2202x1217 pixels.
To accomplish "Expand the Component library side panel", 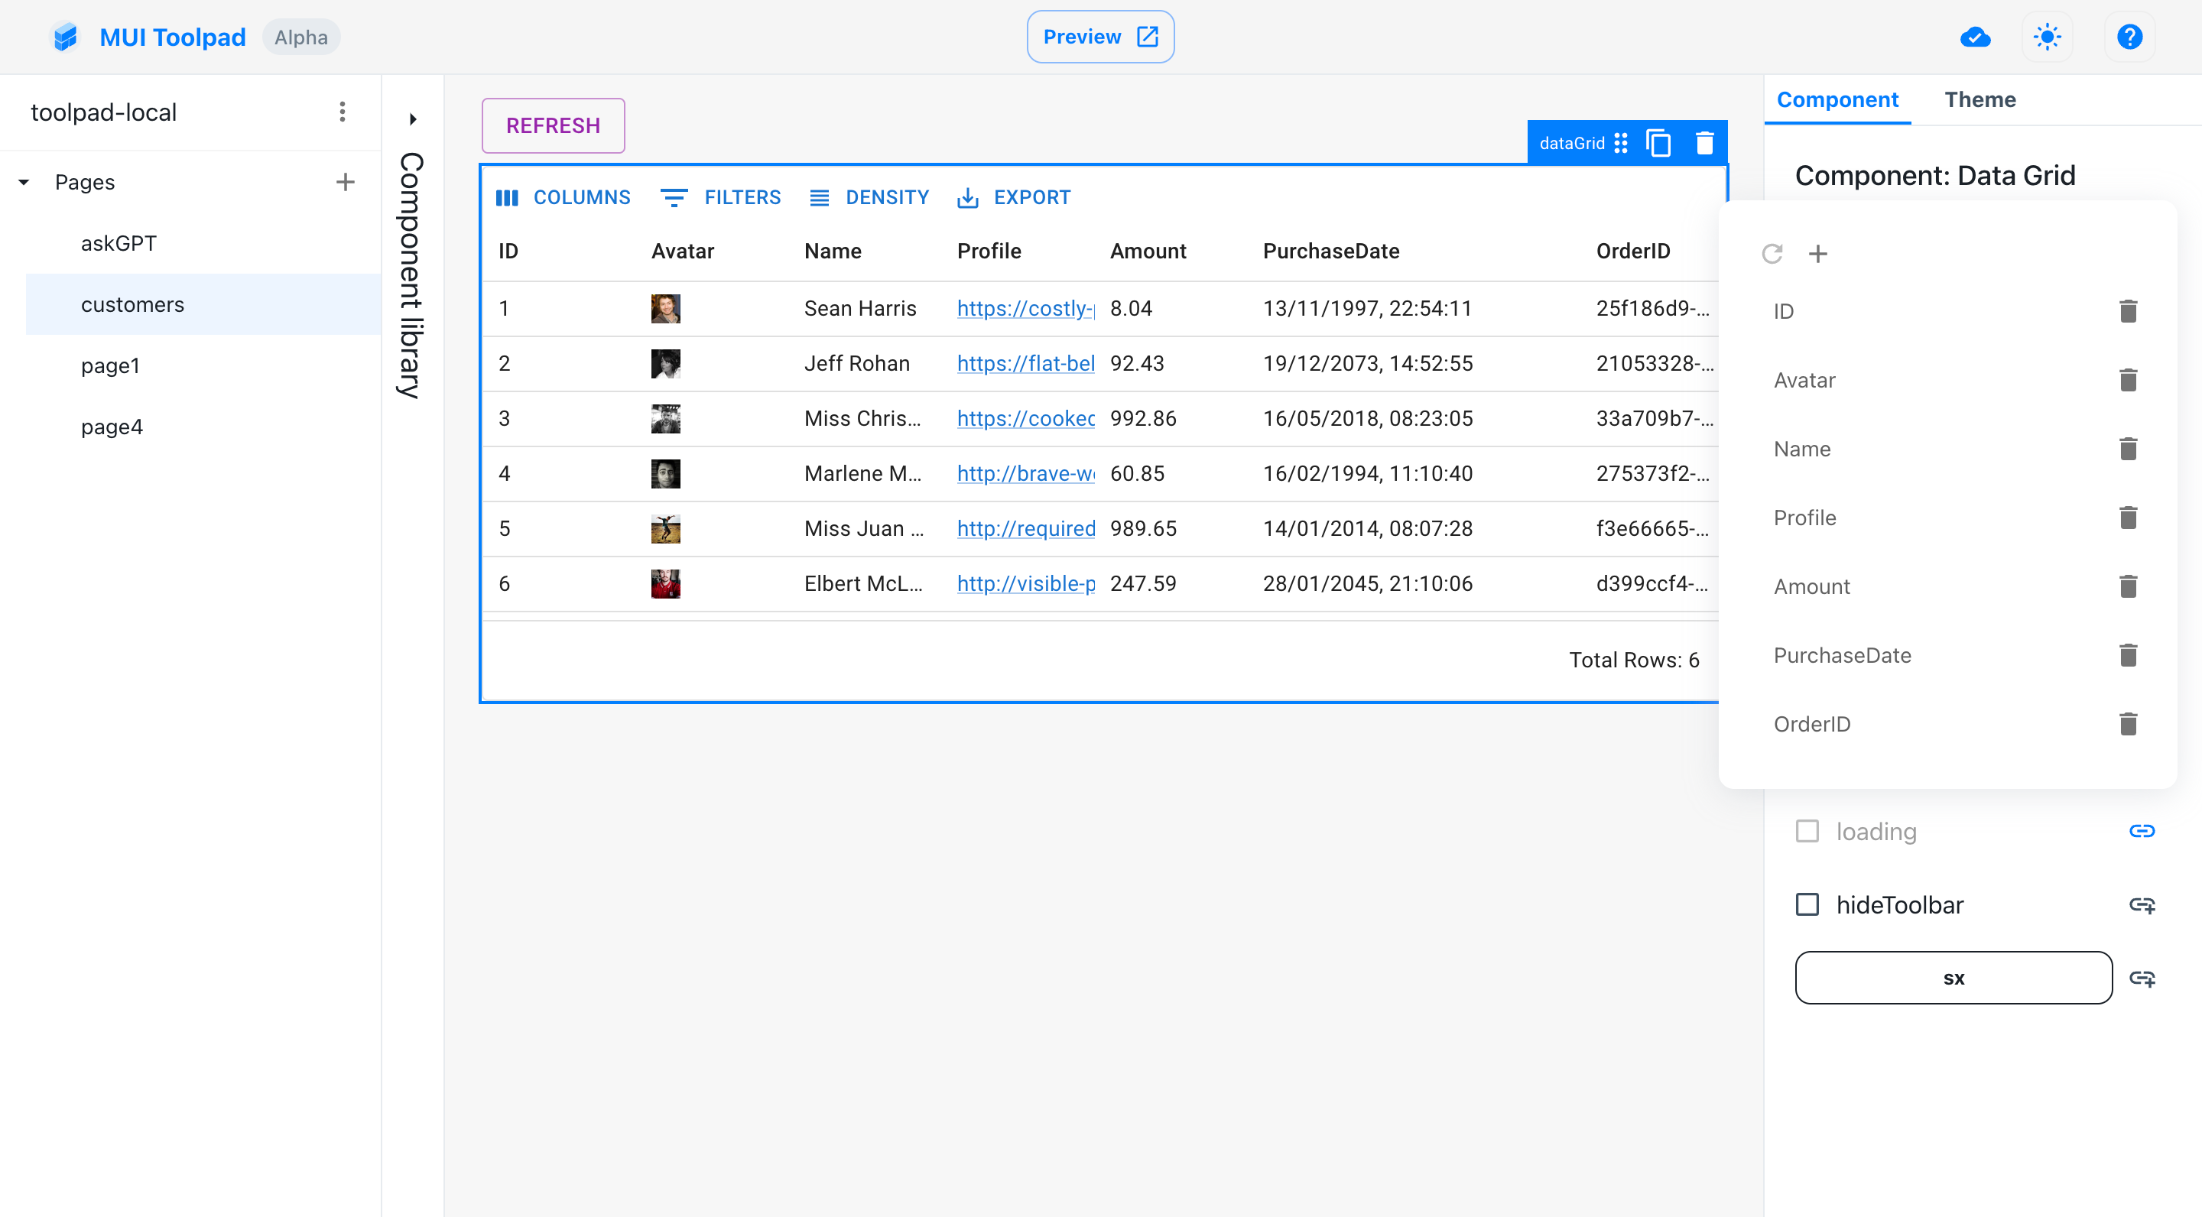I will (413, 118).
